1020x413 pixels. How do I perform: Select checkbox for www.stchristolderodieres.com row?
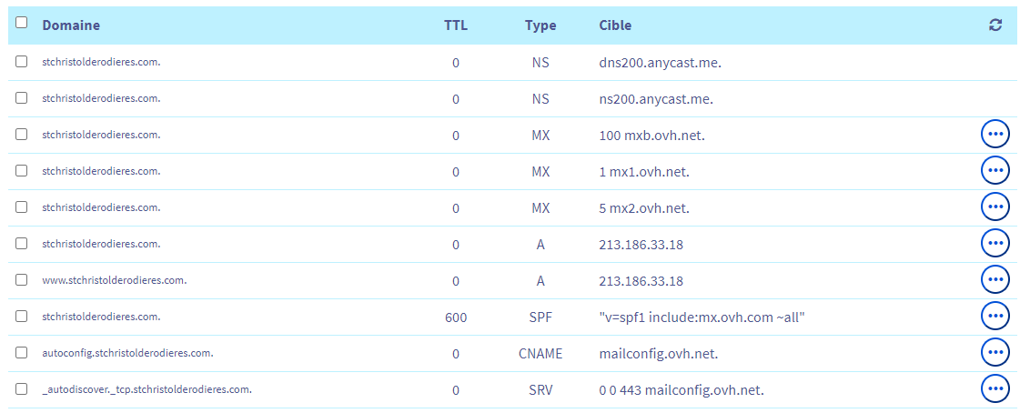pyautogui.click(x=22, y=279)
